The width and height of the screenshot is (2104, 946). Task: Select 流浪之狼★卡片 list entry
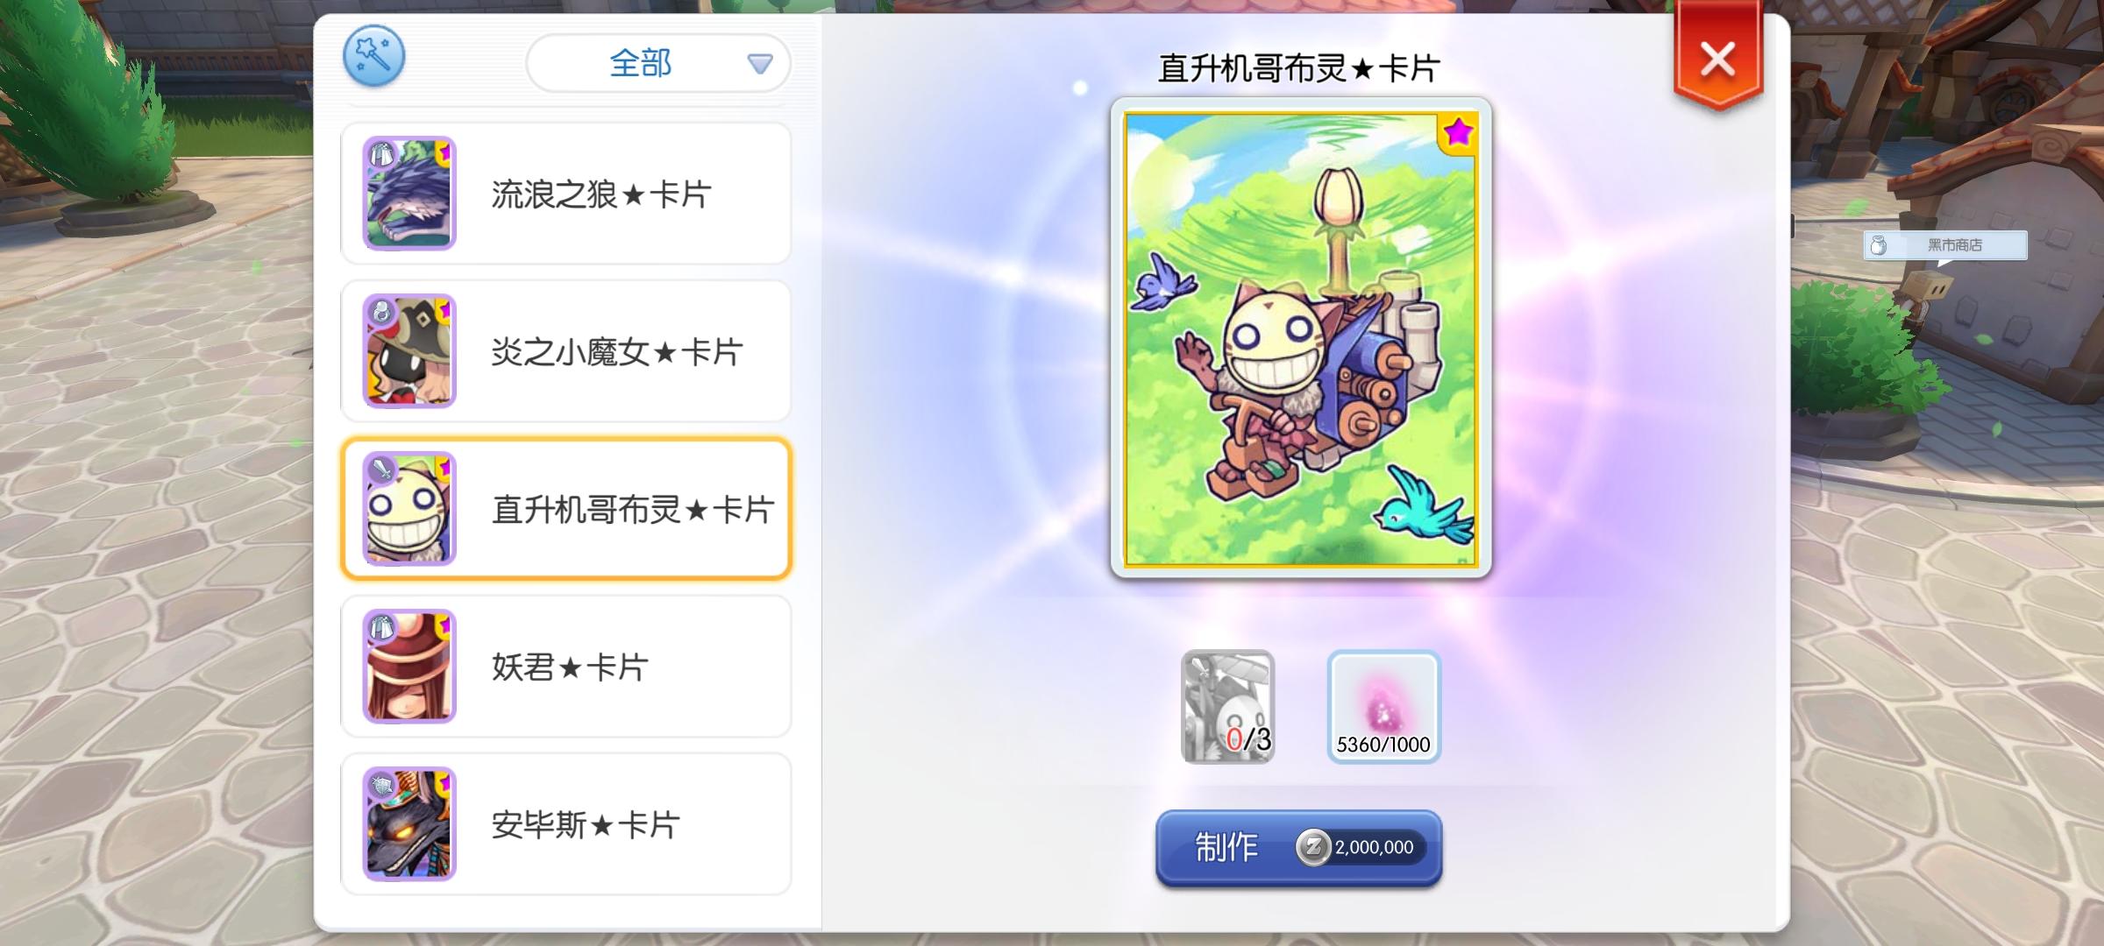point(566,194)
